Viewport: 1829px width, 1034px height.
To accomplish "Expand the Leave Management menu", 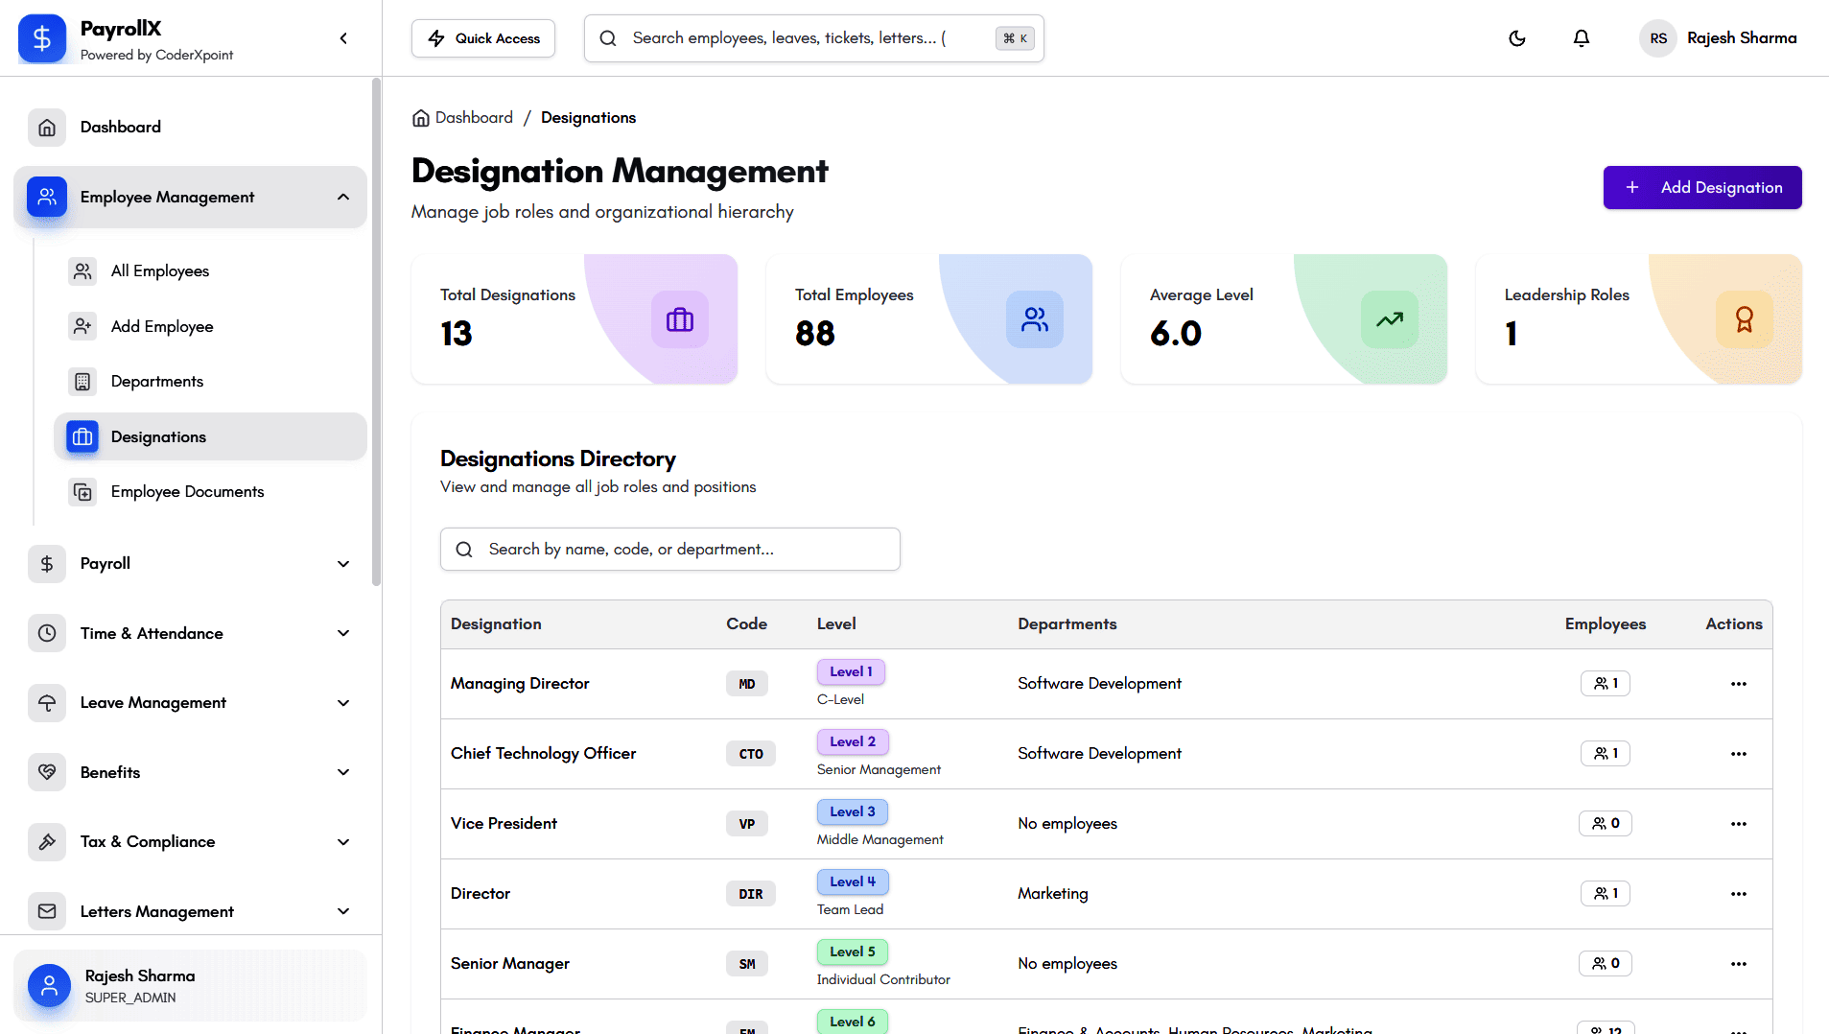I will click(x=343, y=703).
